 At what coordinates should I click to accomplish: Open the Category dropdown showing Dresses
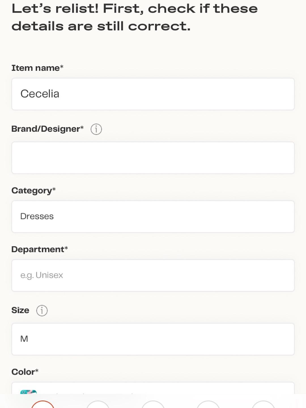tap(153, 217)
